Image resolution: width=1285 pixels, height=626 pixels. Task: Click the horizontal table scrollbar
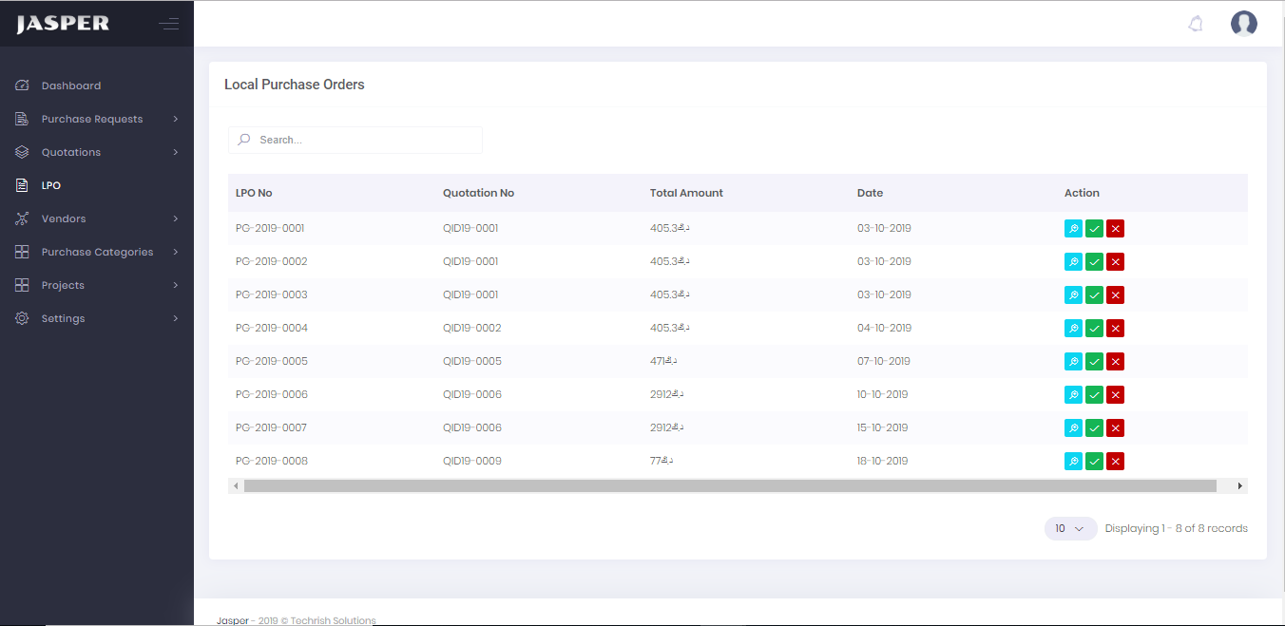pyautogui.click(x=729, y=485)
